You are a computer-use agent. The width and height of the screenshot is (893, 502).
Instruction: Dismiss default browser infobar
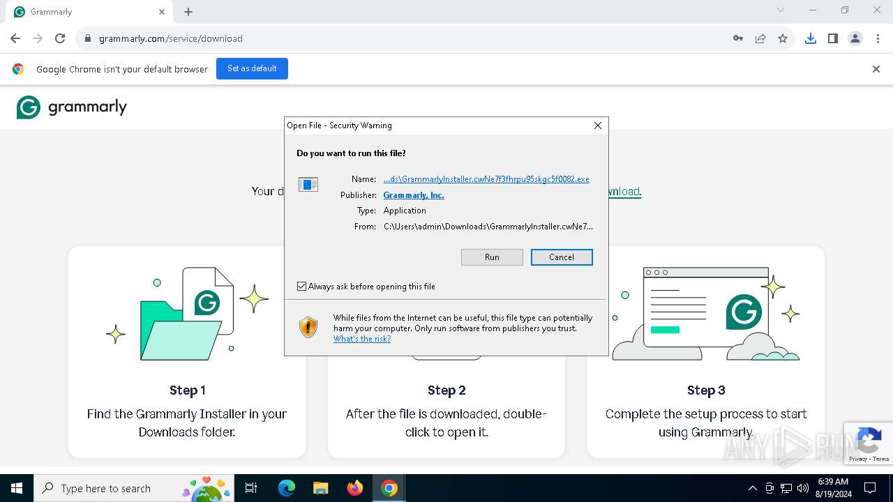[x=876, y=69]
